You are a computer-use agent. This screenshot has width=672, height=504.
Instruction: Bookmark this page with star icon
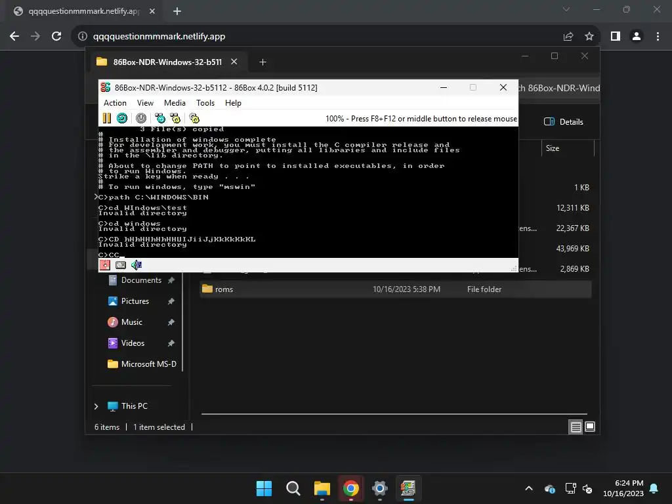pyautogui.click(x=589, y=37)
